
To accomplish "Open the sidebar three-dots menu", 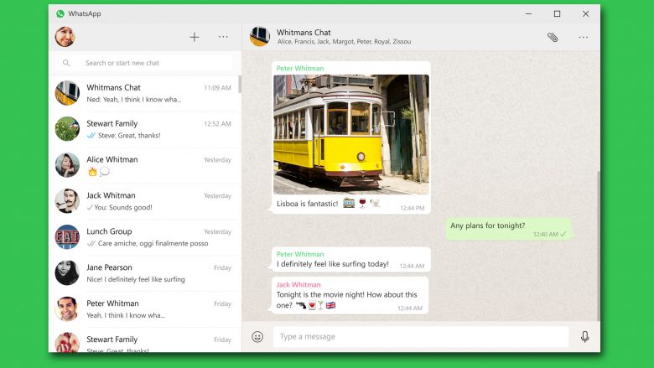I will [223, 37].
